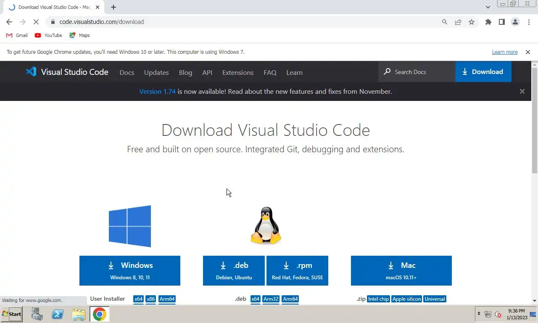The height and width of the screenshot is (323, 538).
Task: Toggle the Chrome side panel icon
Action: [502, 22]
